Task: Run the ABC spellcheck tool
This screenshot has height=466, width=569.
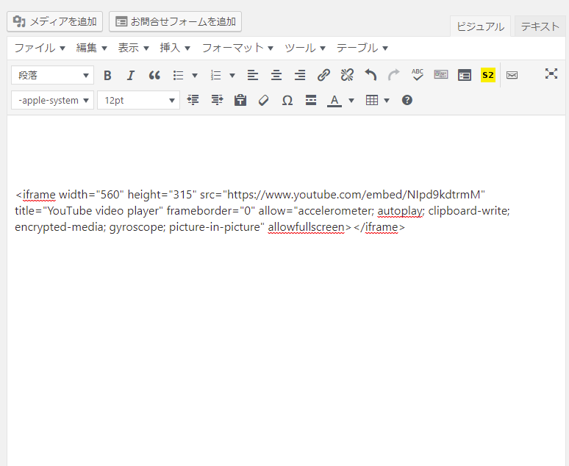Action: tap(418, 75)
